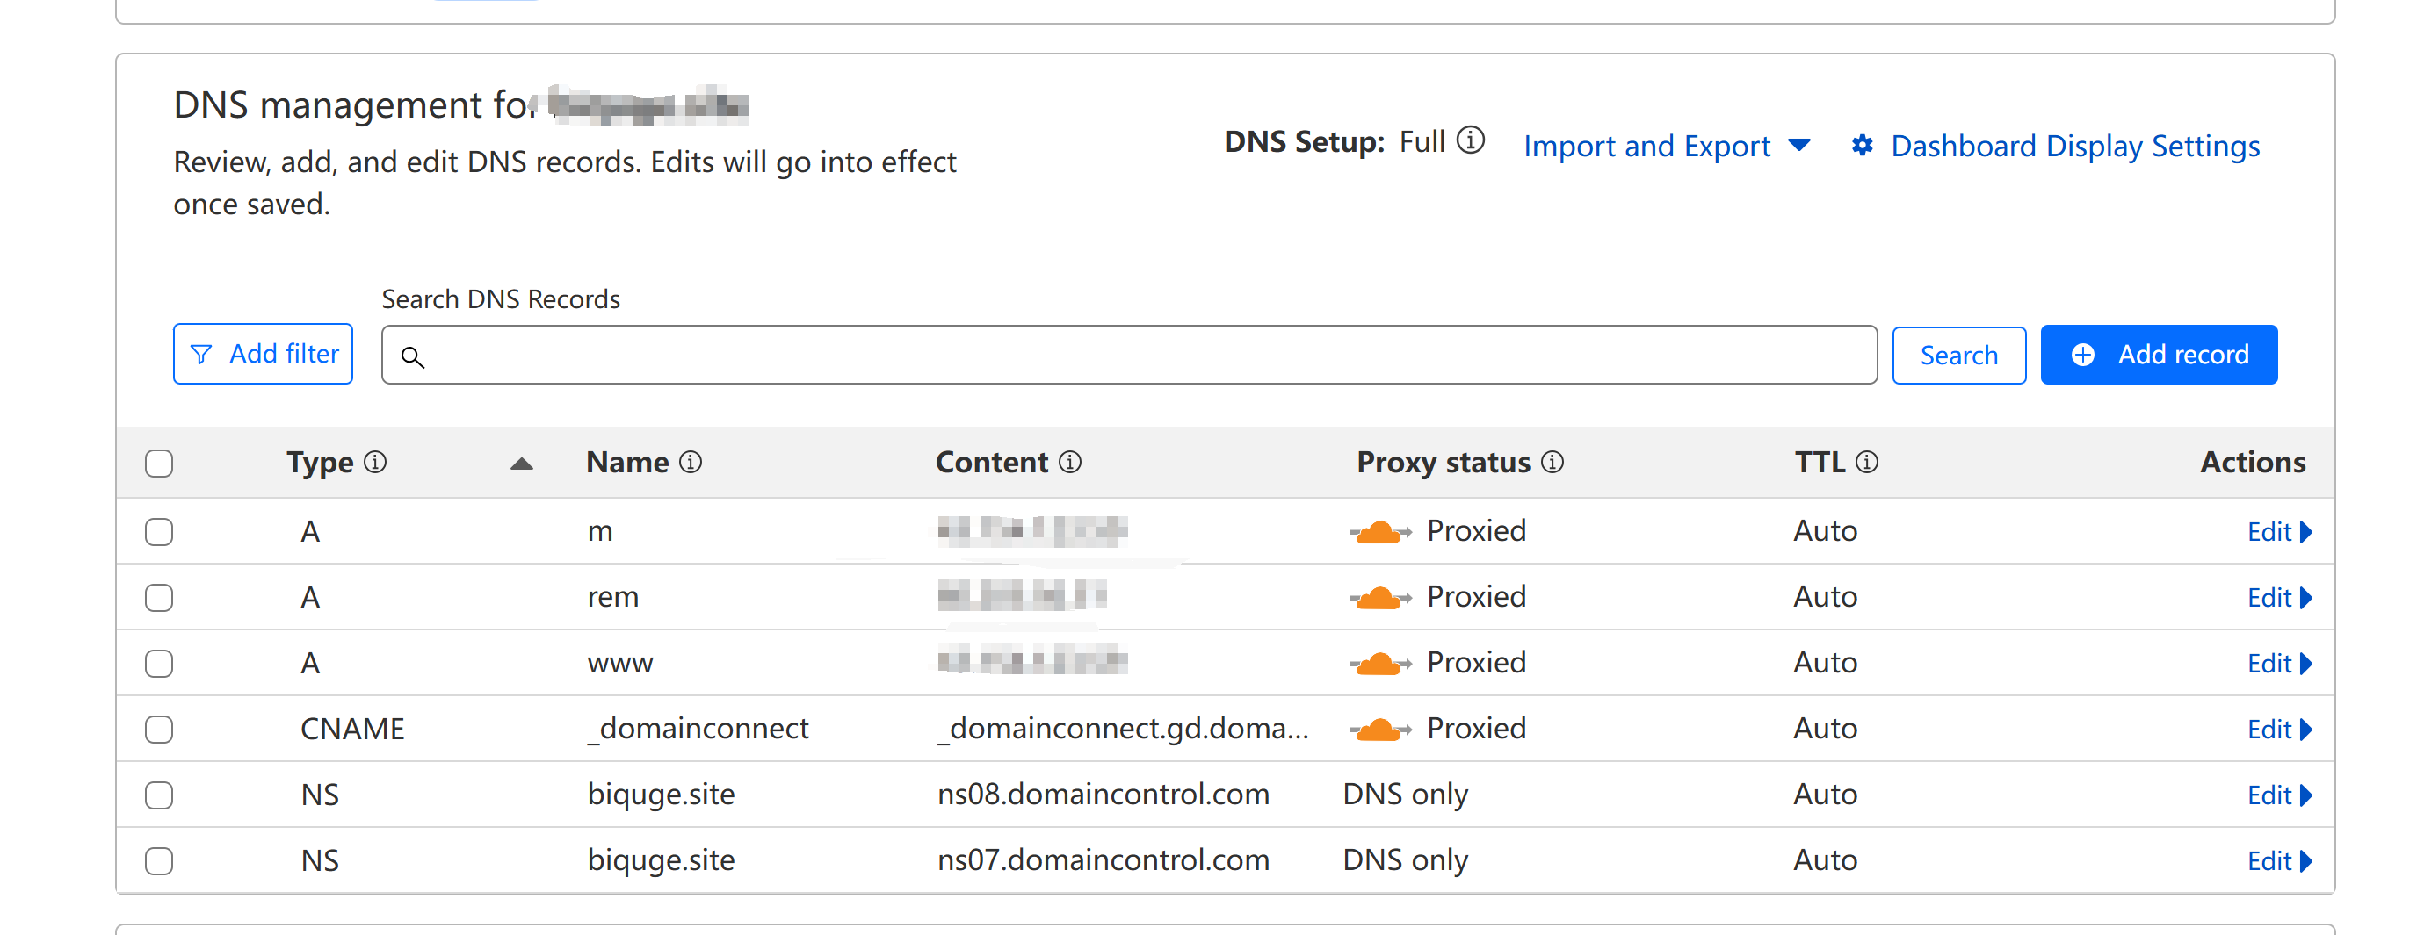Screen dimensions: 2417x935
Task: Select the ns08.domaincontrol.com NS record checkbox
Action: tap(160, 795)
